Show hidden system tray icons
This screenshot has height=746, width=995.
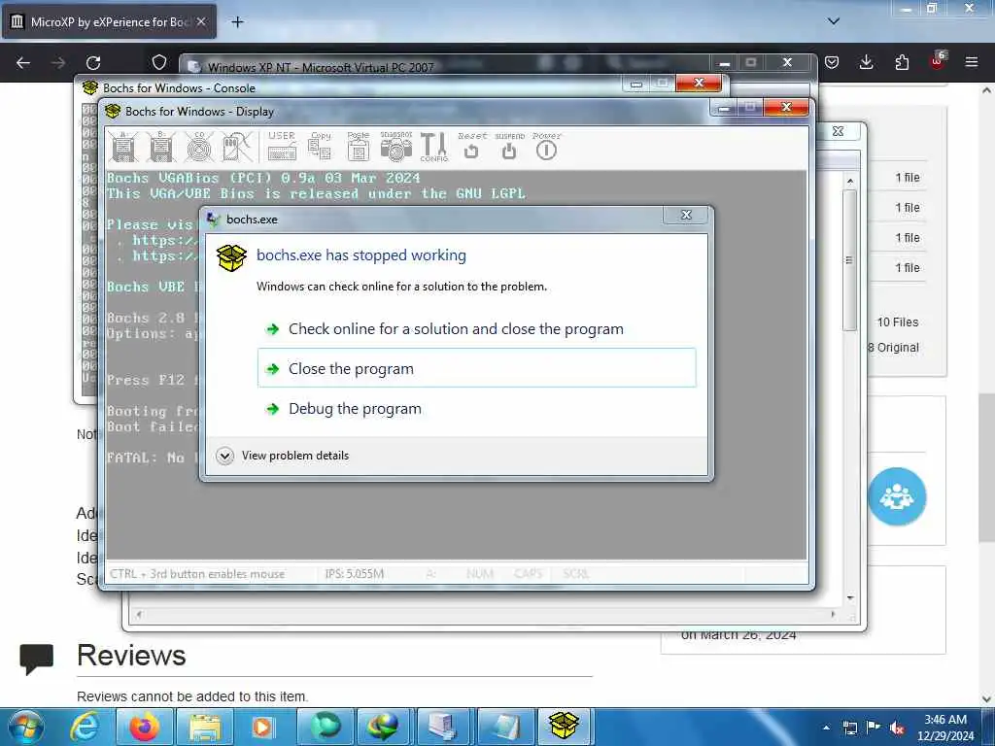(x=826, y=728)
